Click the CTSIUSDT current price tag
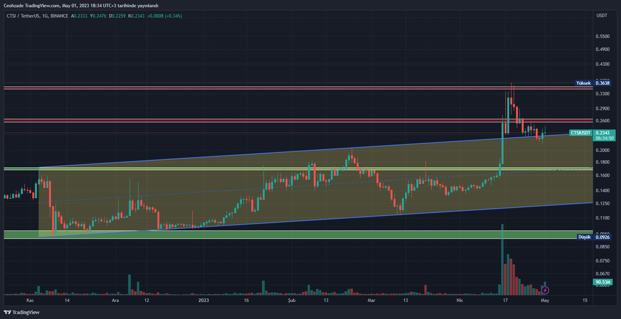 [581, 133]
